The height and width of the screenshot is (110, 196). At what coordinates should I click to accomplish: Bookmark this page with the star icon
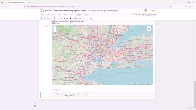click(x=171, y=7)
